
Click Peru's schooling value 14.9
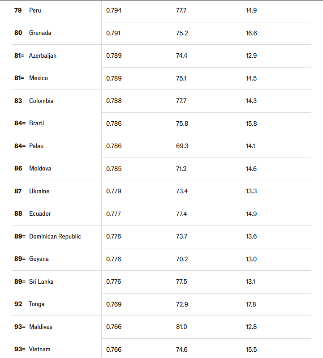(x=251, y=10)
